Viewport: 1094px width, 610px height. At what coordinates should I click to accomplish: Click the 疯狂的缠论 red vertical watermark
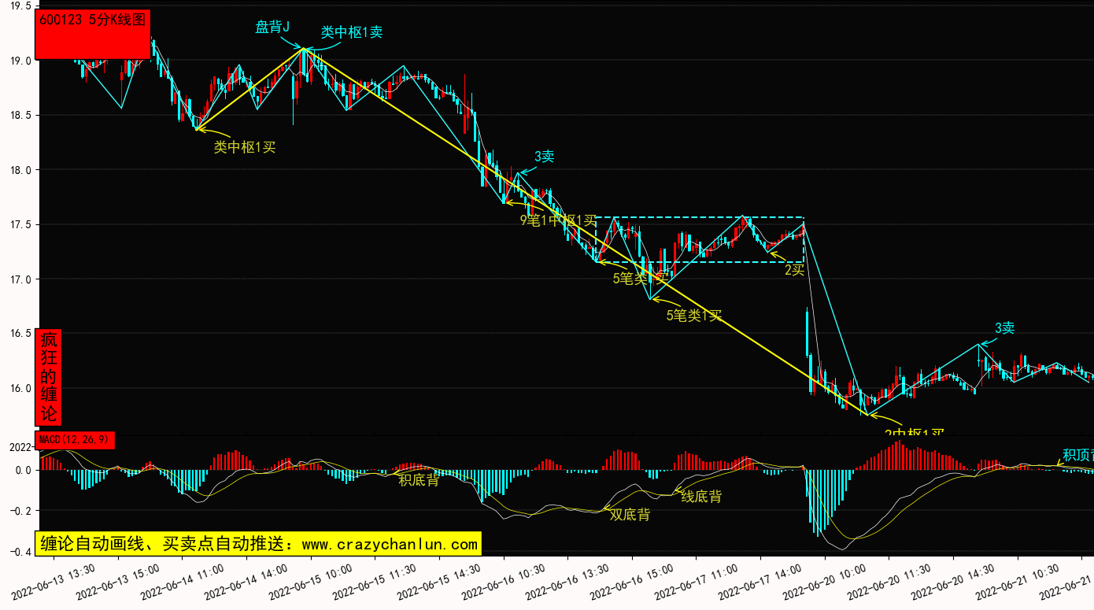49,377
